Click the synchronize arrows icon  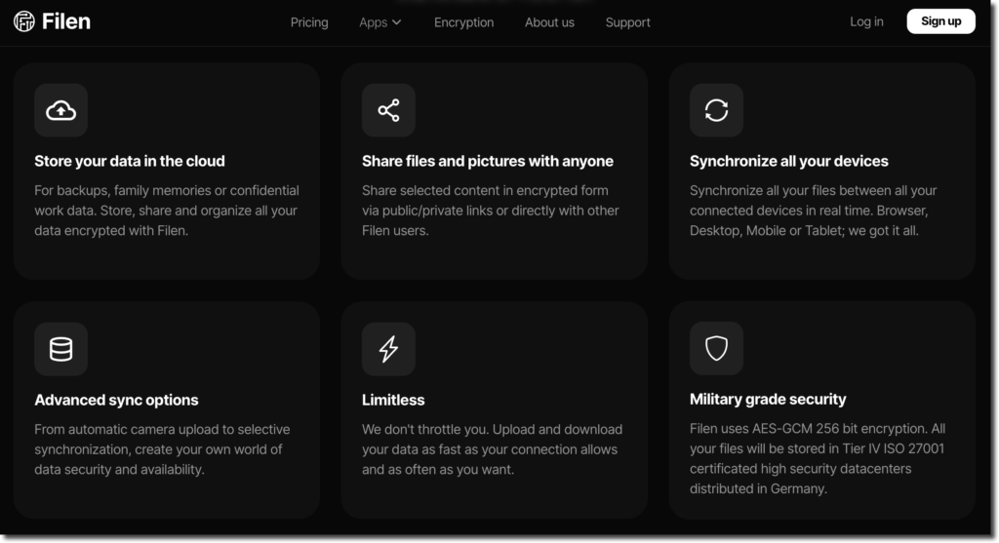716,110
